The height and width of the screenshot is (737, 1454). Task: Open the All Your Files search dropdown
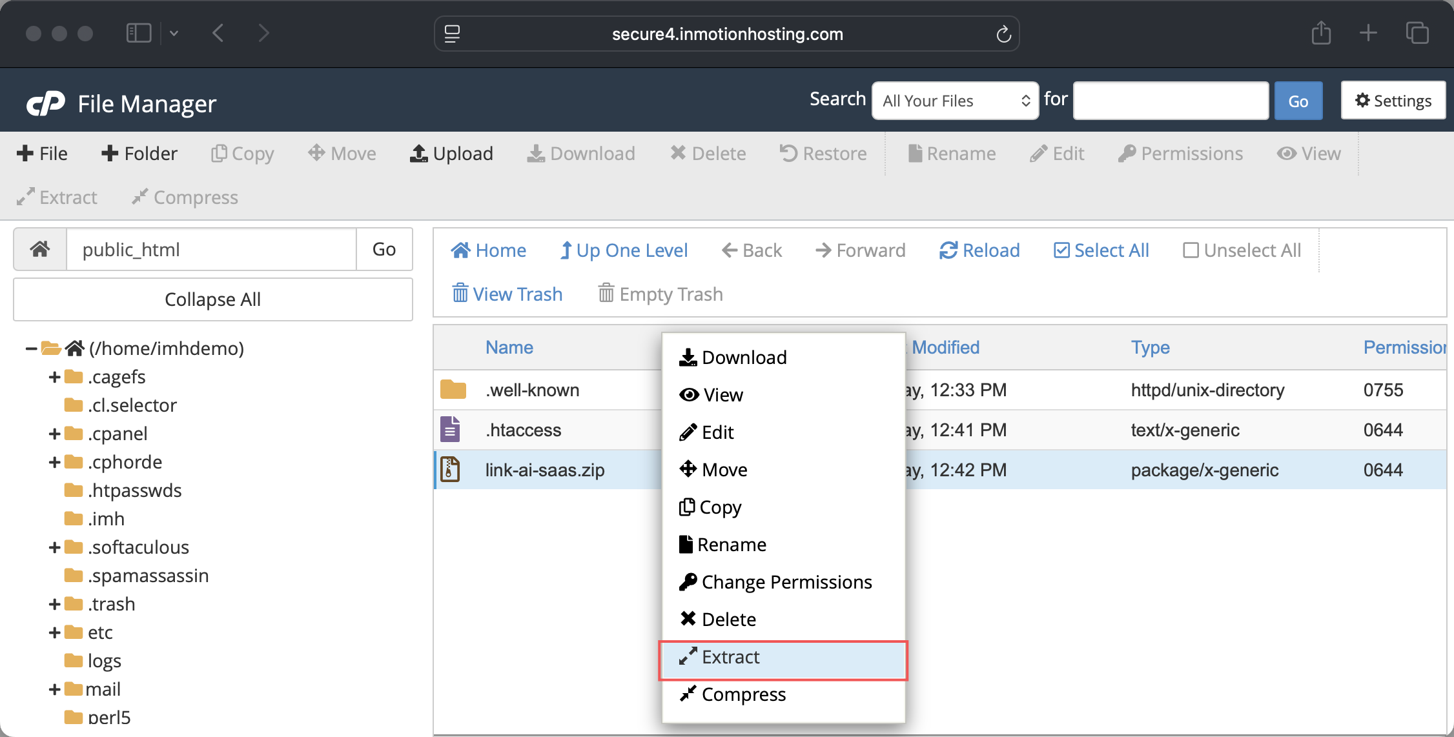(954, 101)
